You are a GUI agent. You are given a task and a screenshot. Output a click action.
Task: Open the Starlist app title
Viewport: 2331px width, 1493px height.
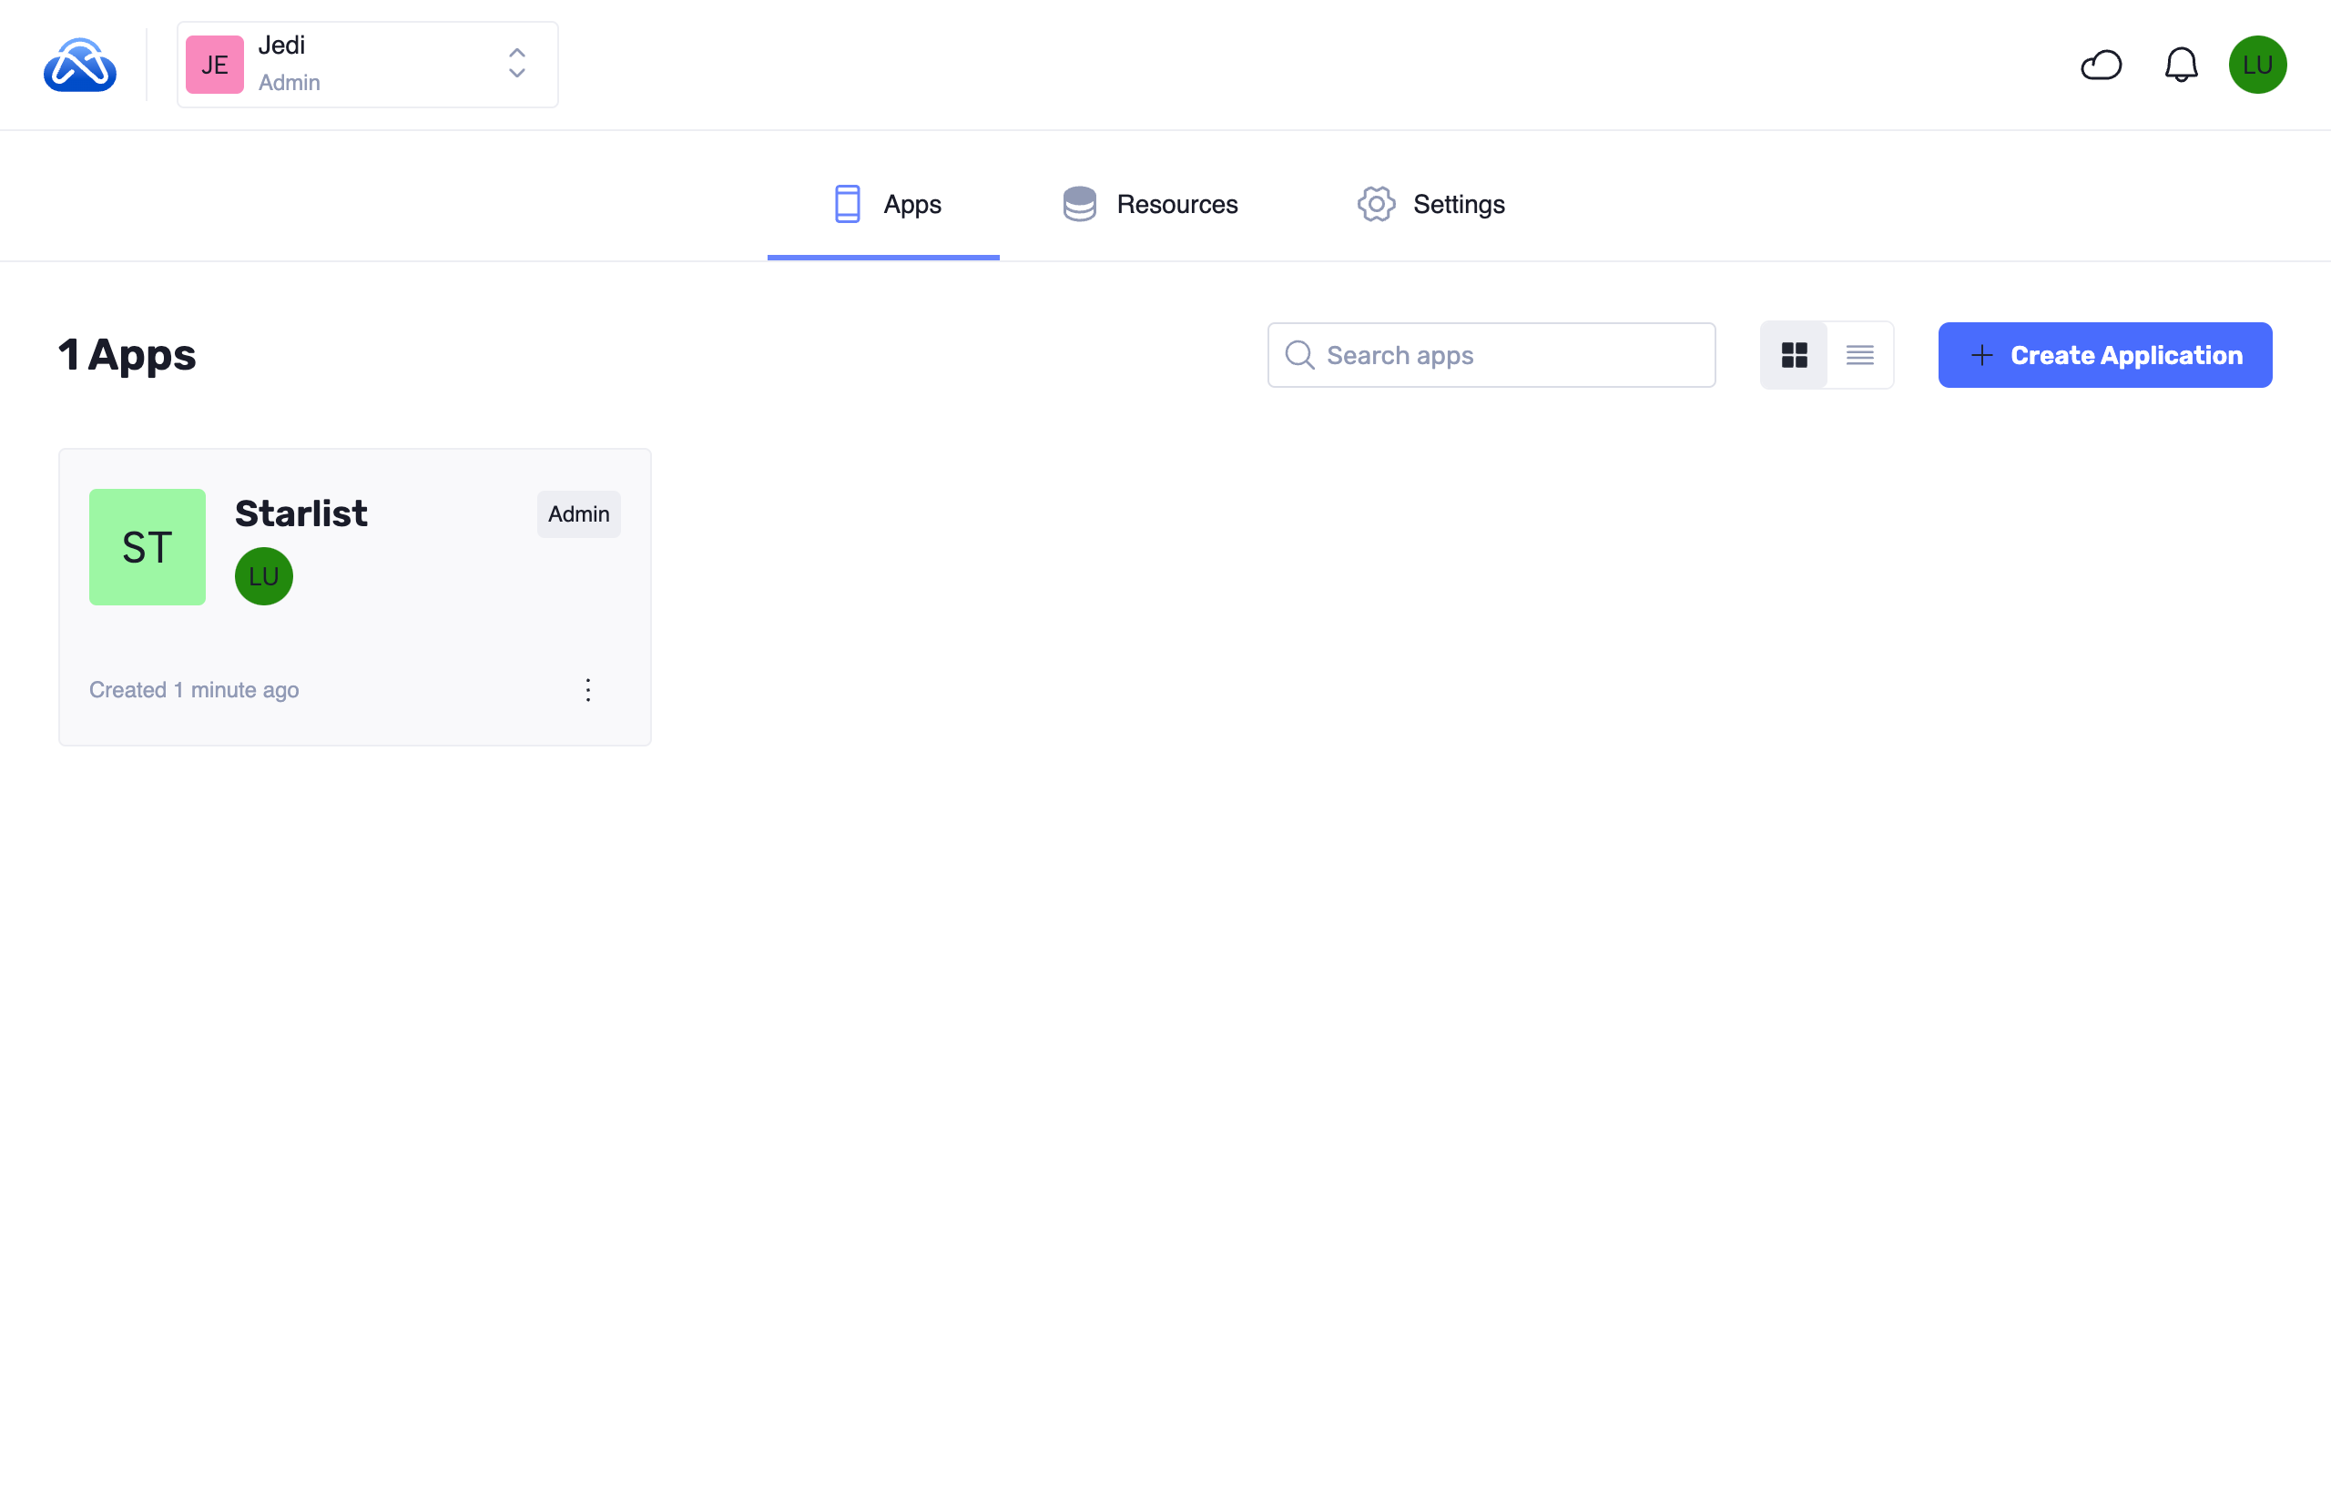(x=300, y=513)
